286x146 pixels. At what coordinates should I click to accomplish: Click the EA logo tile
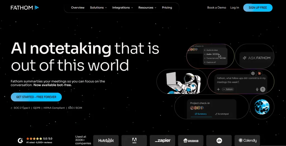pos(219,140)
